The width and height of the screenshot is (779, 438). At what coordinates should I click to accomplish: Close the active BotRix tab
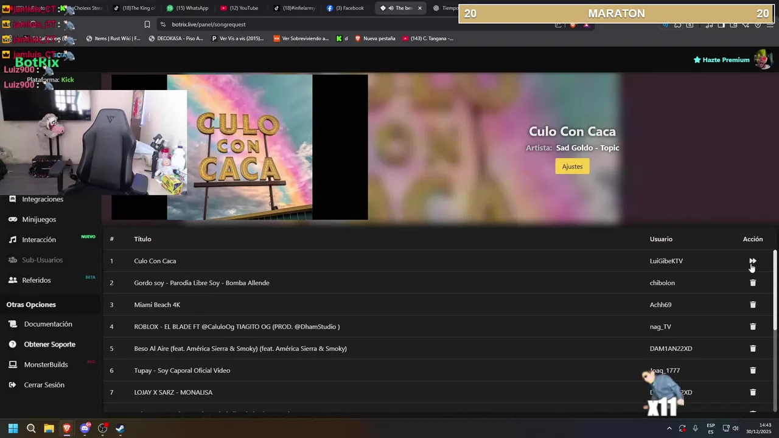click(x=420, y=8)
